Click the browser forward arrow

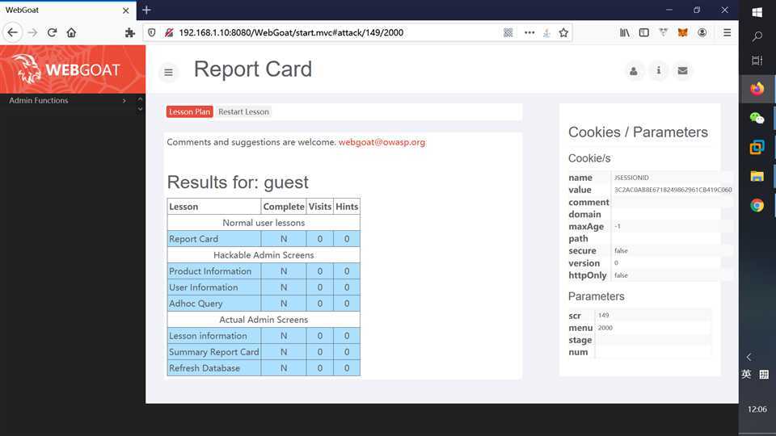[32, 32]
